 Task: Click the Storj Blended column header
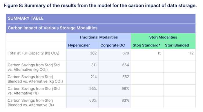pos(177,45)
